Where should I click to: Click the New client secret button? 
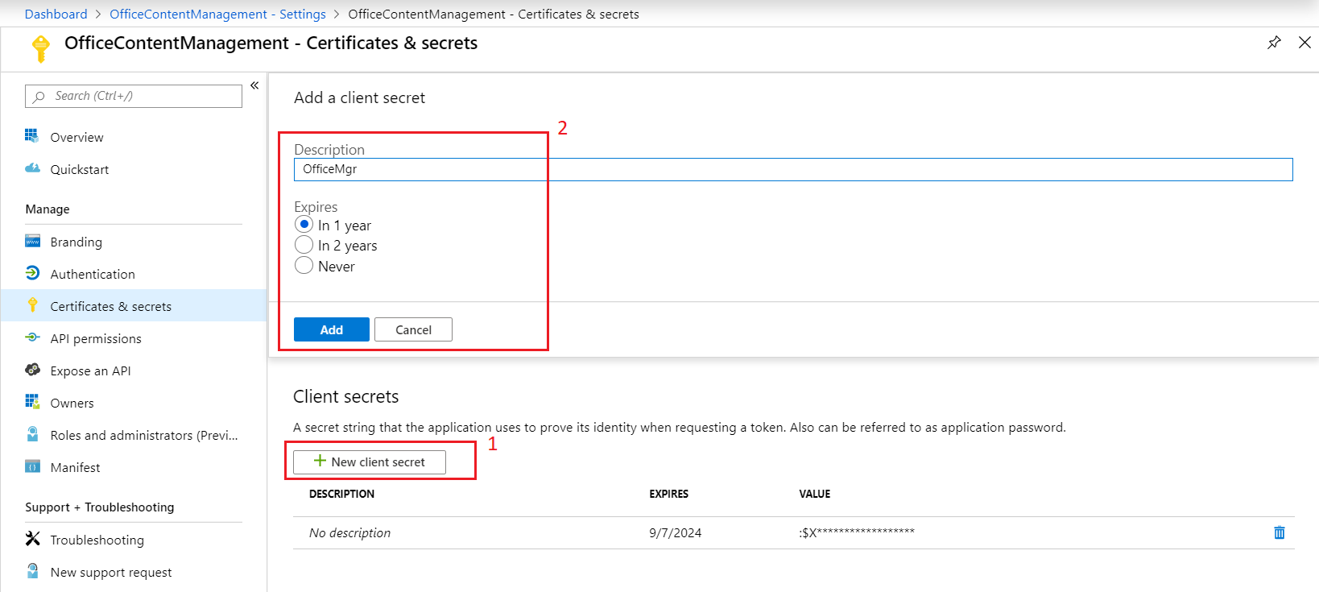click(x=370, y=462)
